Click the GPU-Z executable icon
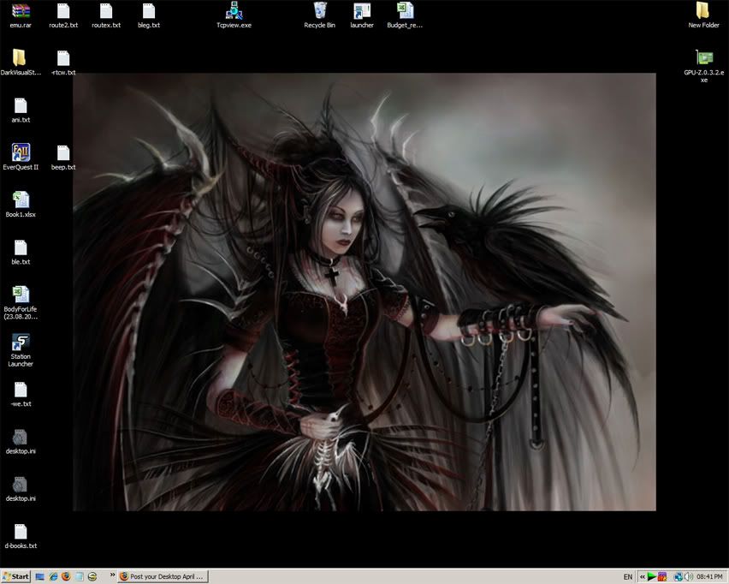This screenshot has width=729, height=584. coord(704,58)
